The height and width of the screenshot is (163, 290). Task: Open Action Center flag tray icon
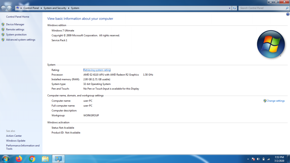[253, 159]
